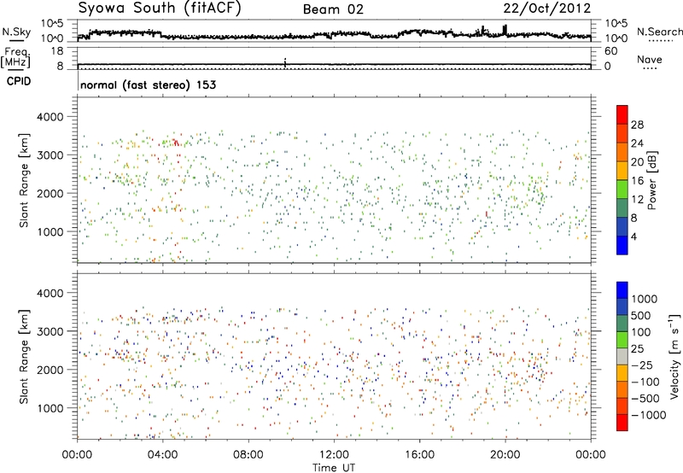683x473 pixels.
Task: Click the 'Nave' legend label
Action: point(649,60)
